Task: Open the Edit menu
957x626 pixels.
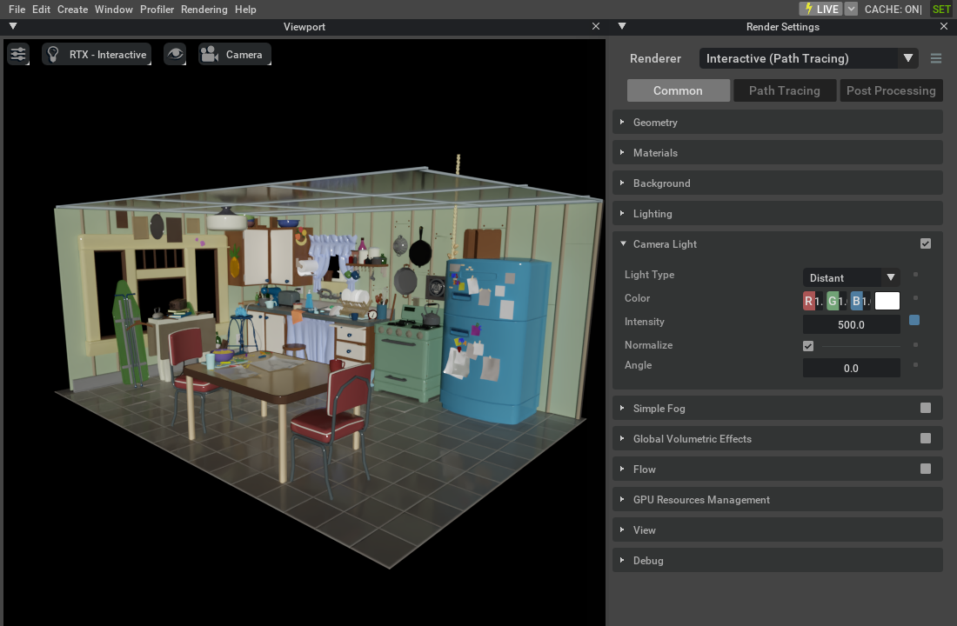Action: point(41,10)
